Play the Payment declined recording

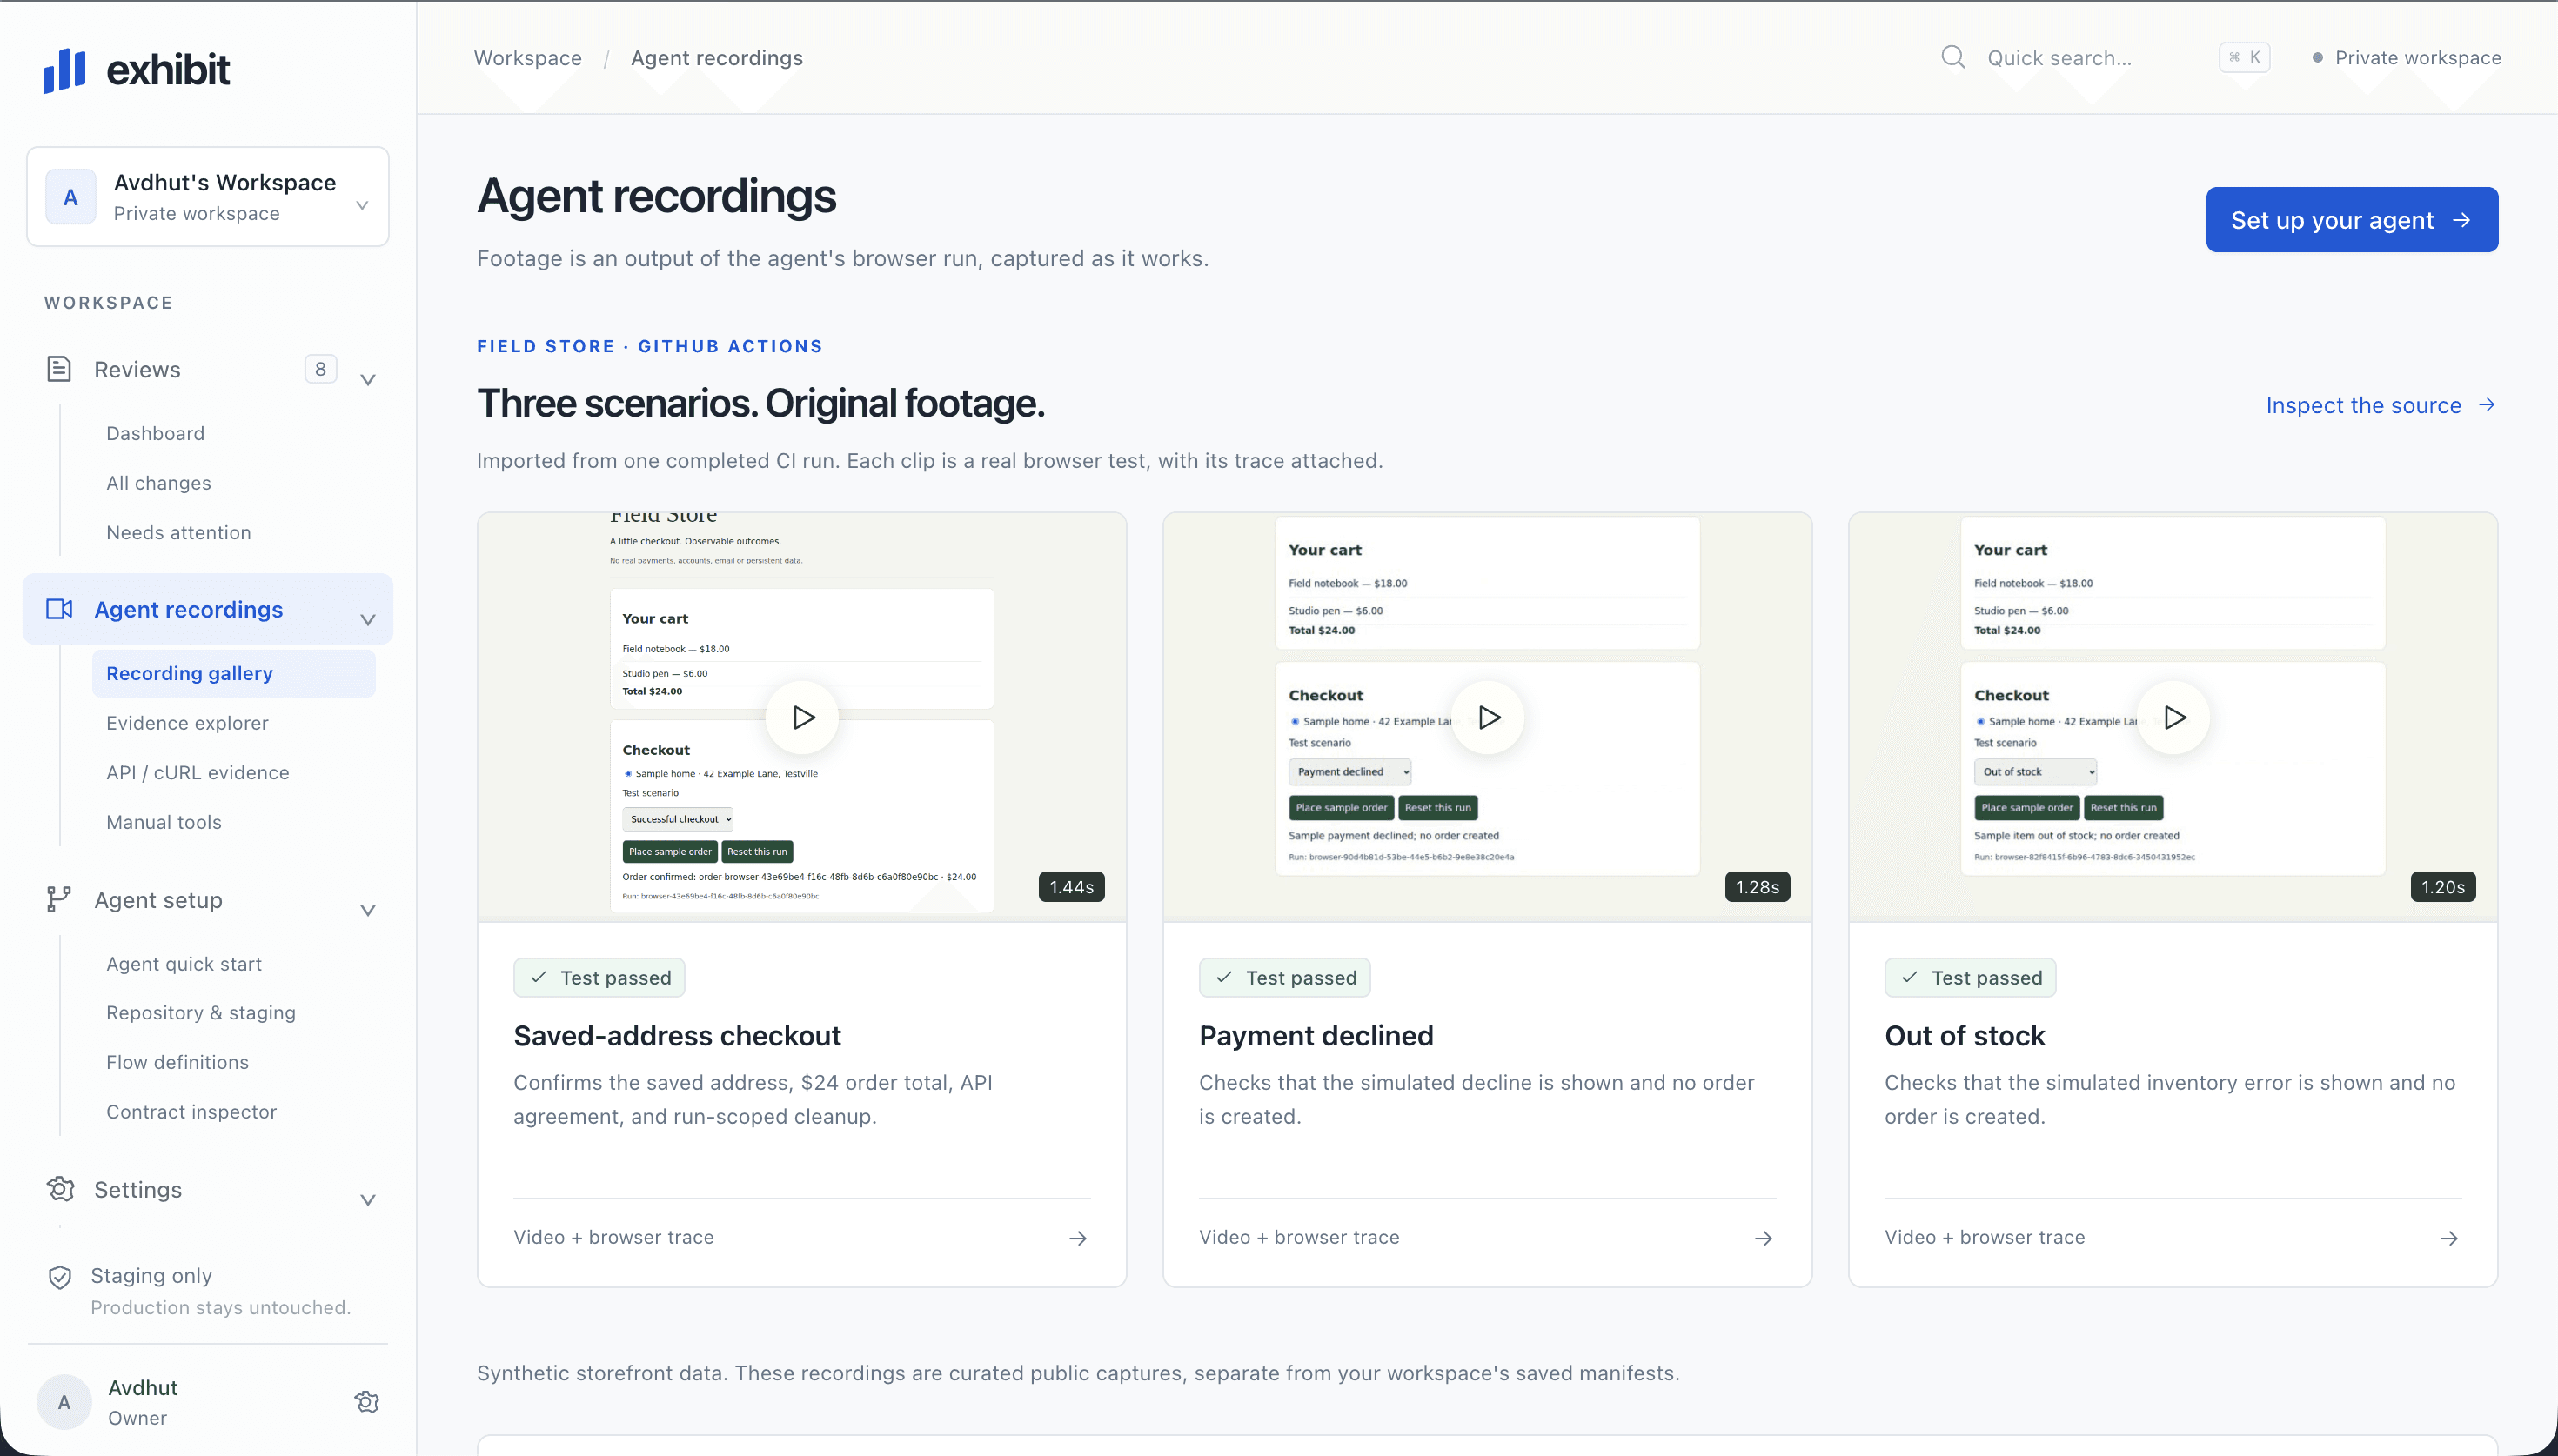(1488, 717)
